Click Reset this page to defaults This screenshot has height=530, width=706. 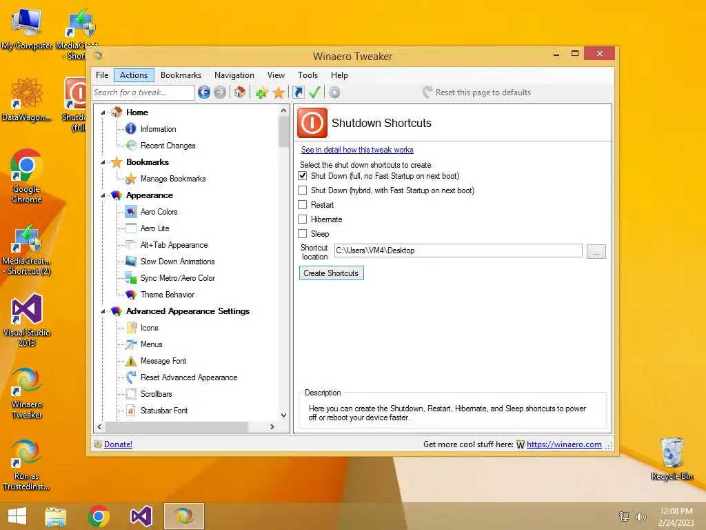tap(477, 92)
